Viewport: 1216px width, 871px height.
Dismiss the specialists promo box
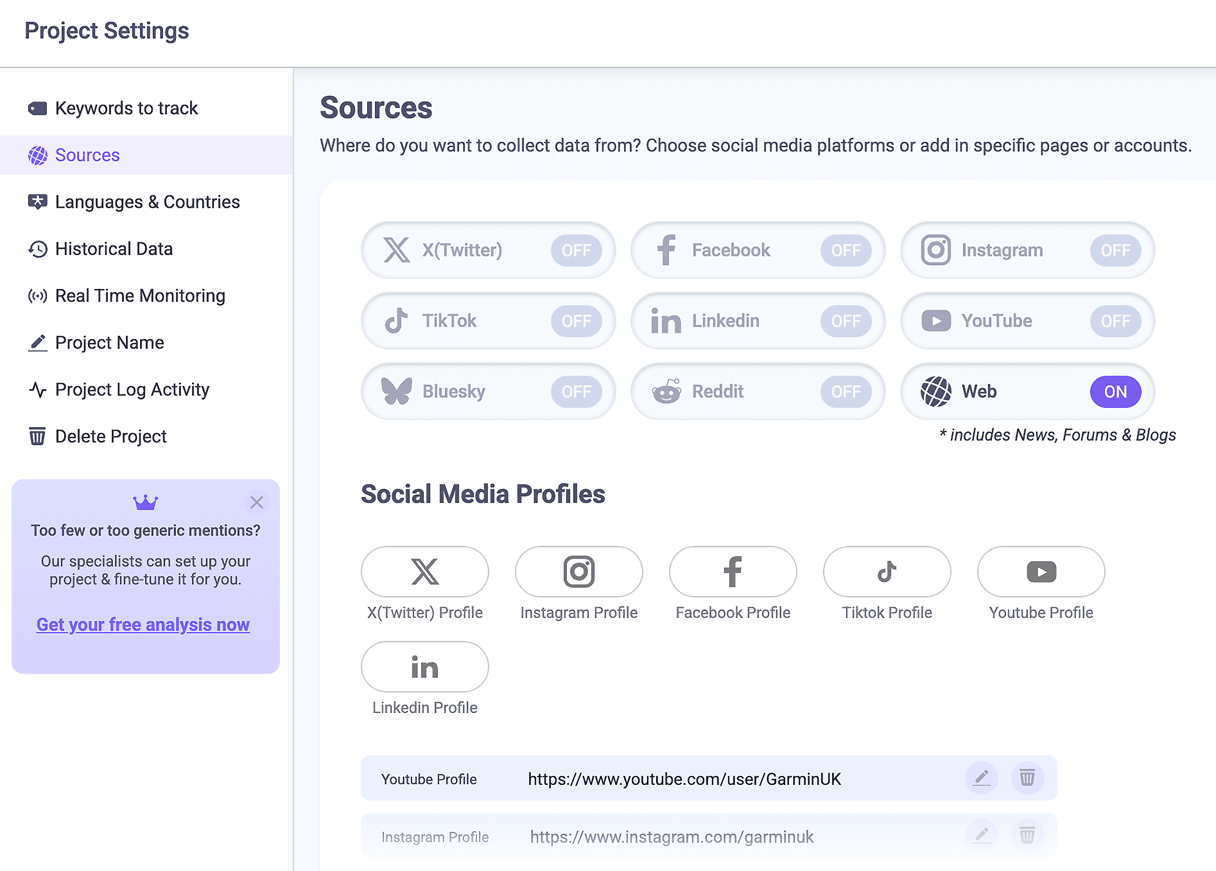[256, 502]
